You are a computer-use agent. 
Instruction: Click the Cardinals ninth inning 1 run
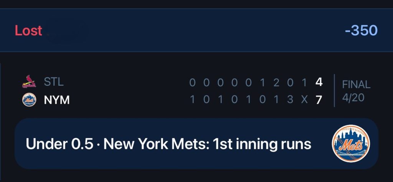(x=304, y=82)
